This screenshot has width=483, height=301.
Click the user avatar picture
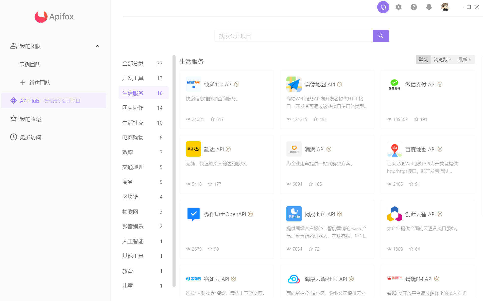[445, 7]
